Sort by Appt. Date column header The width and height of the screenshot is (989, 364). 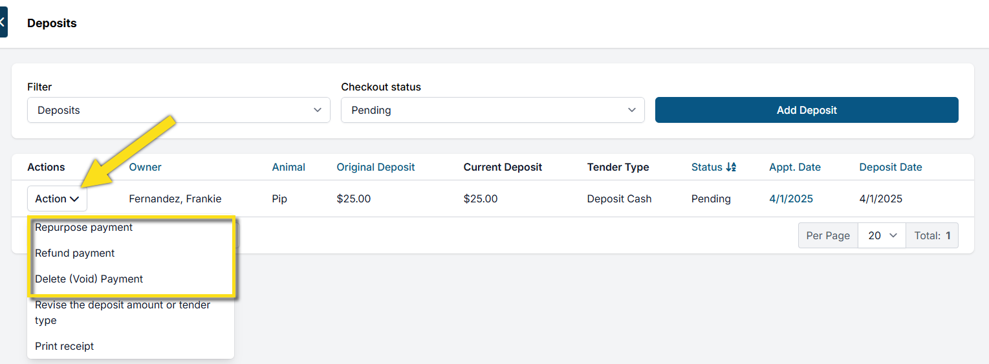click(x=794, y=167)
